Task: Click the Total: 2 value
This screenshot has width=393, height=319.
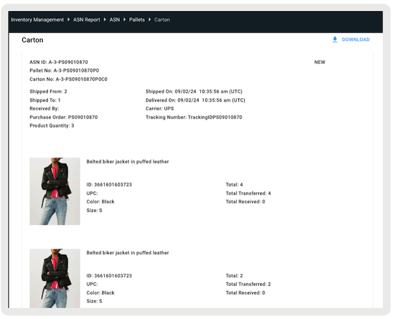Action: pyautogui.click(x=234, y=276)
